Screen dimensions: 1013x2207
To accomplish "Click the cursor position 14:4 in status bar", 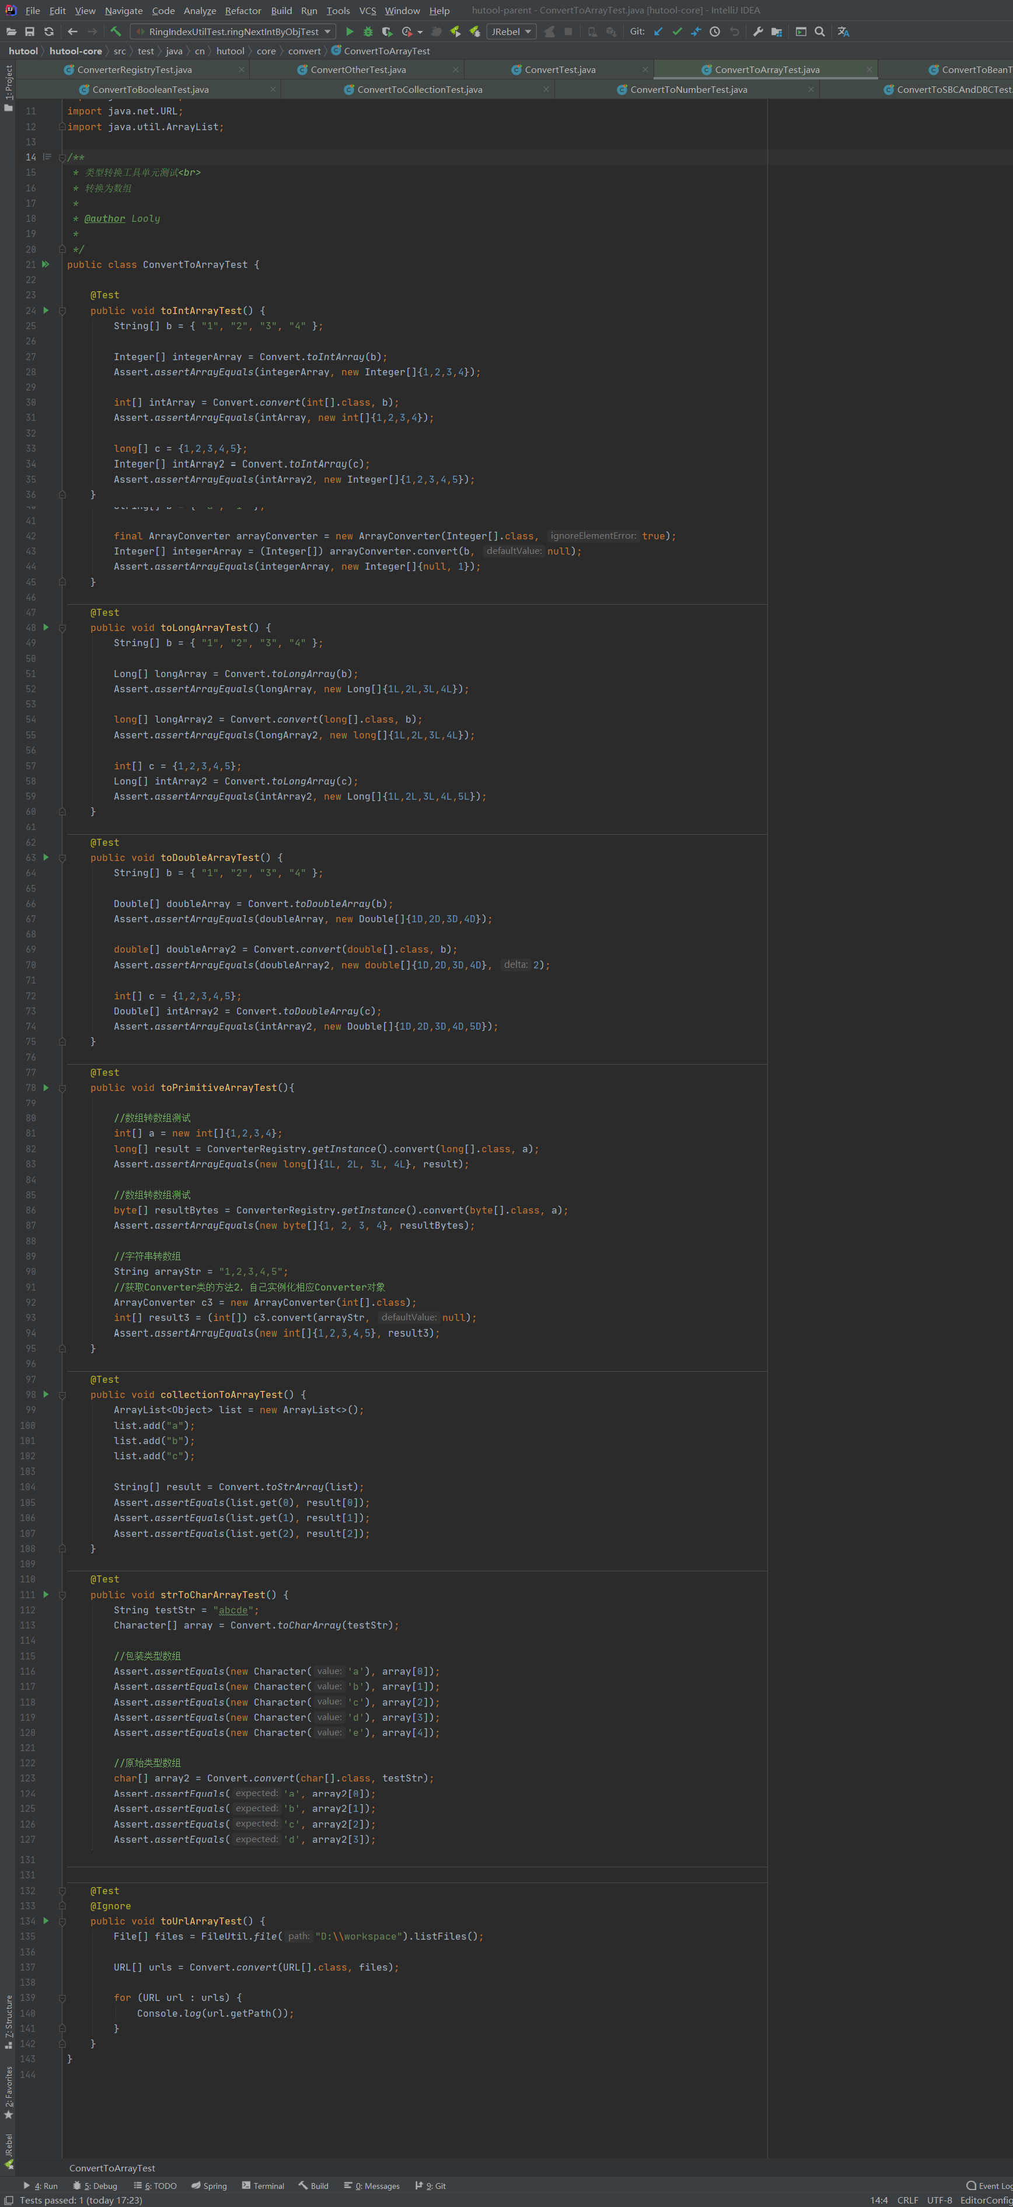I will pyautogui.click(x=879, y=2200).
